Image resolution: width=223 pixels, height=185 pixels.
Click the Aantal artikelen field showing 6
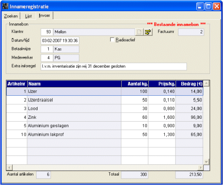44,175
